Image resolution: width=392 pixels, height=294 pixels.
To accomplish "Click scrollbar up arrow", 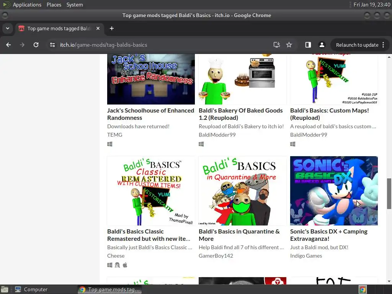I will (x=389, y=57).
